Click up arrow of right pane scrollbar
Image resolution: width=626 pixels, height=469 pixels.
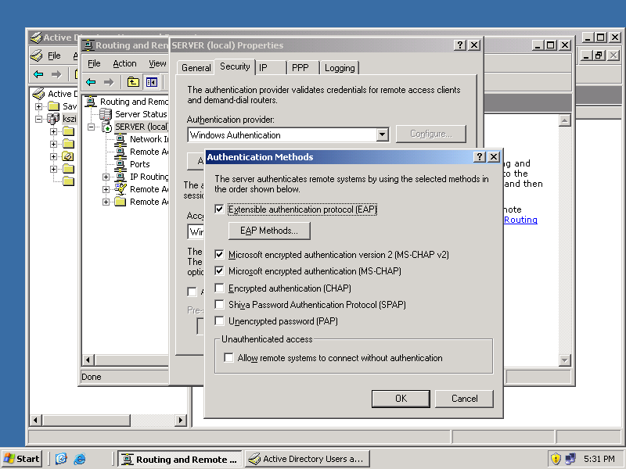(564, 120)
